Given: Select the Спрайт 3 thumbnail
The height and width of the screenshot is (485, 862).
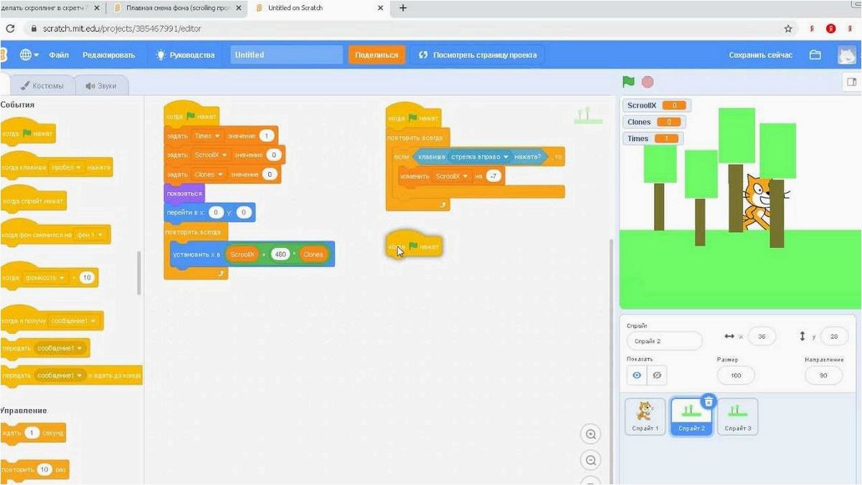Looking at the screenshot, I should click(737, 416).
